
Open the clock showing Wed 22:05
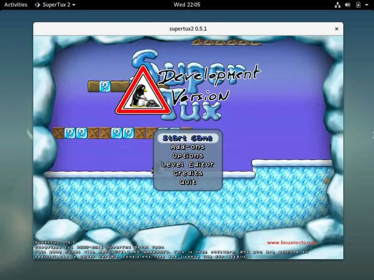(x=187, y=4)
